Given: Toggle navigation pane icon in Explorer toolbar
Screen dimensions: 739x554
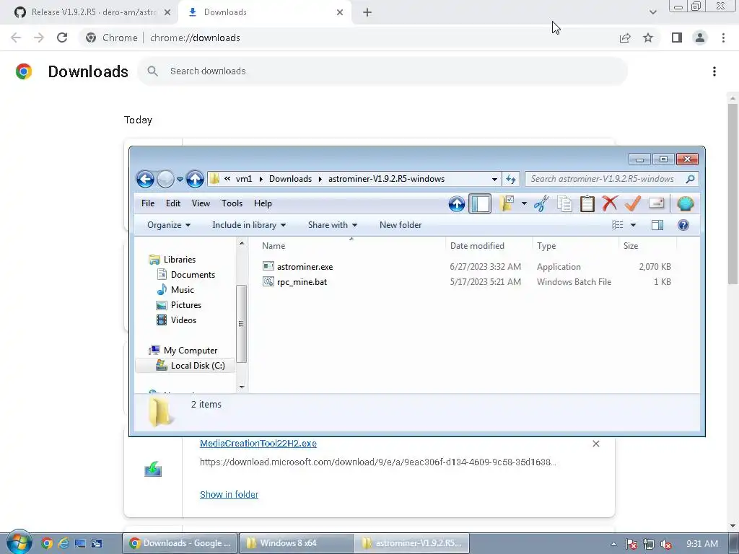Looking at the screenshot, I should click(480, 204).
